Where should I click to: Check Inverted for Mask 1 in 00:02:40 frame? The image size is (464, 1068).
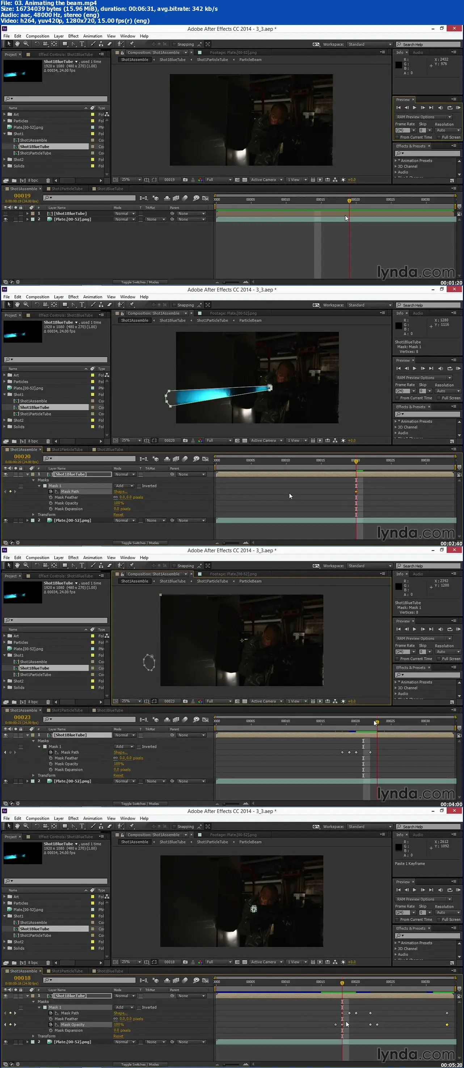coord(139,486)
